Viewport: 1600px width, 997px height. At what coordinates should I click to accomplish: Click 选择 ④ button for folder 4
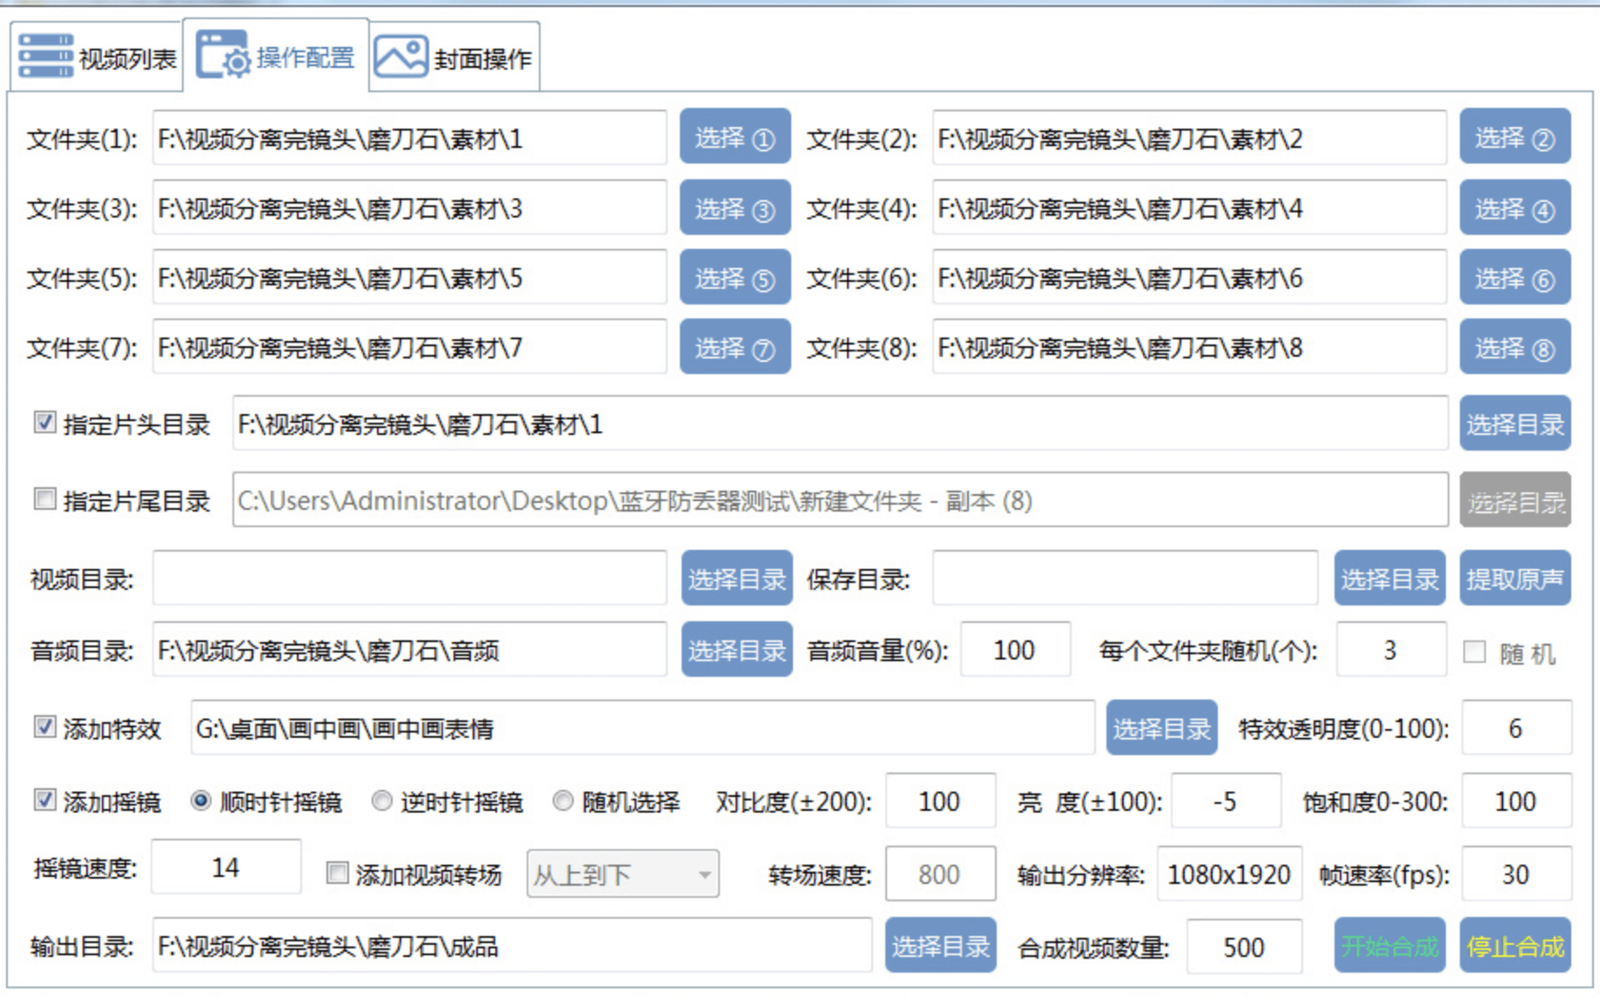pos(1515,208)
